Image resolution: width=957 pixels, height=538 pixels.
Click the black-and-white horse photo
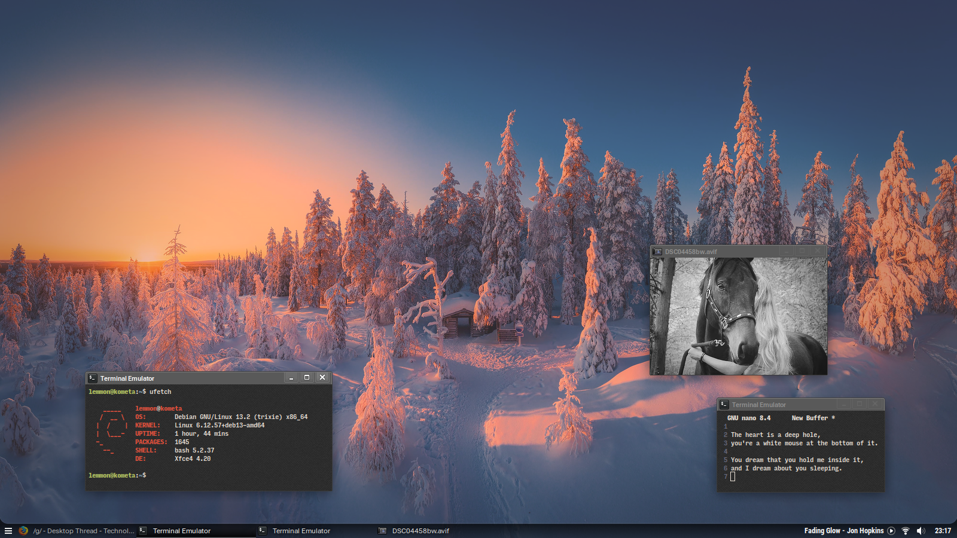click(739, 316)
